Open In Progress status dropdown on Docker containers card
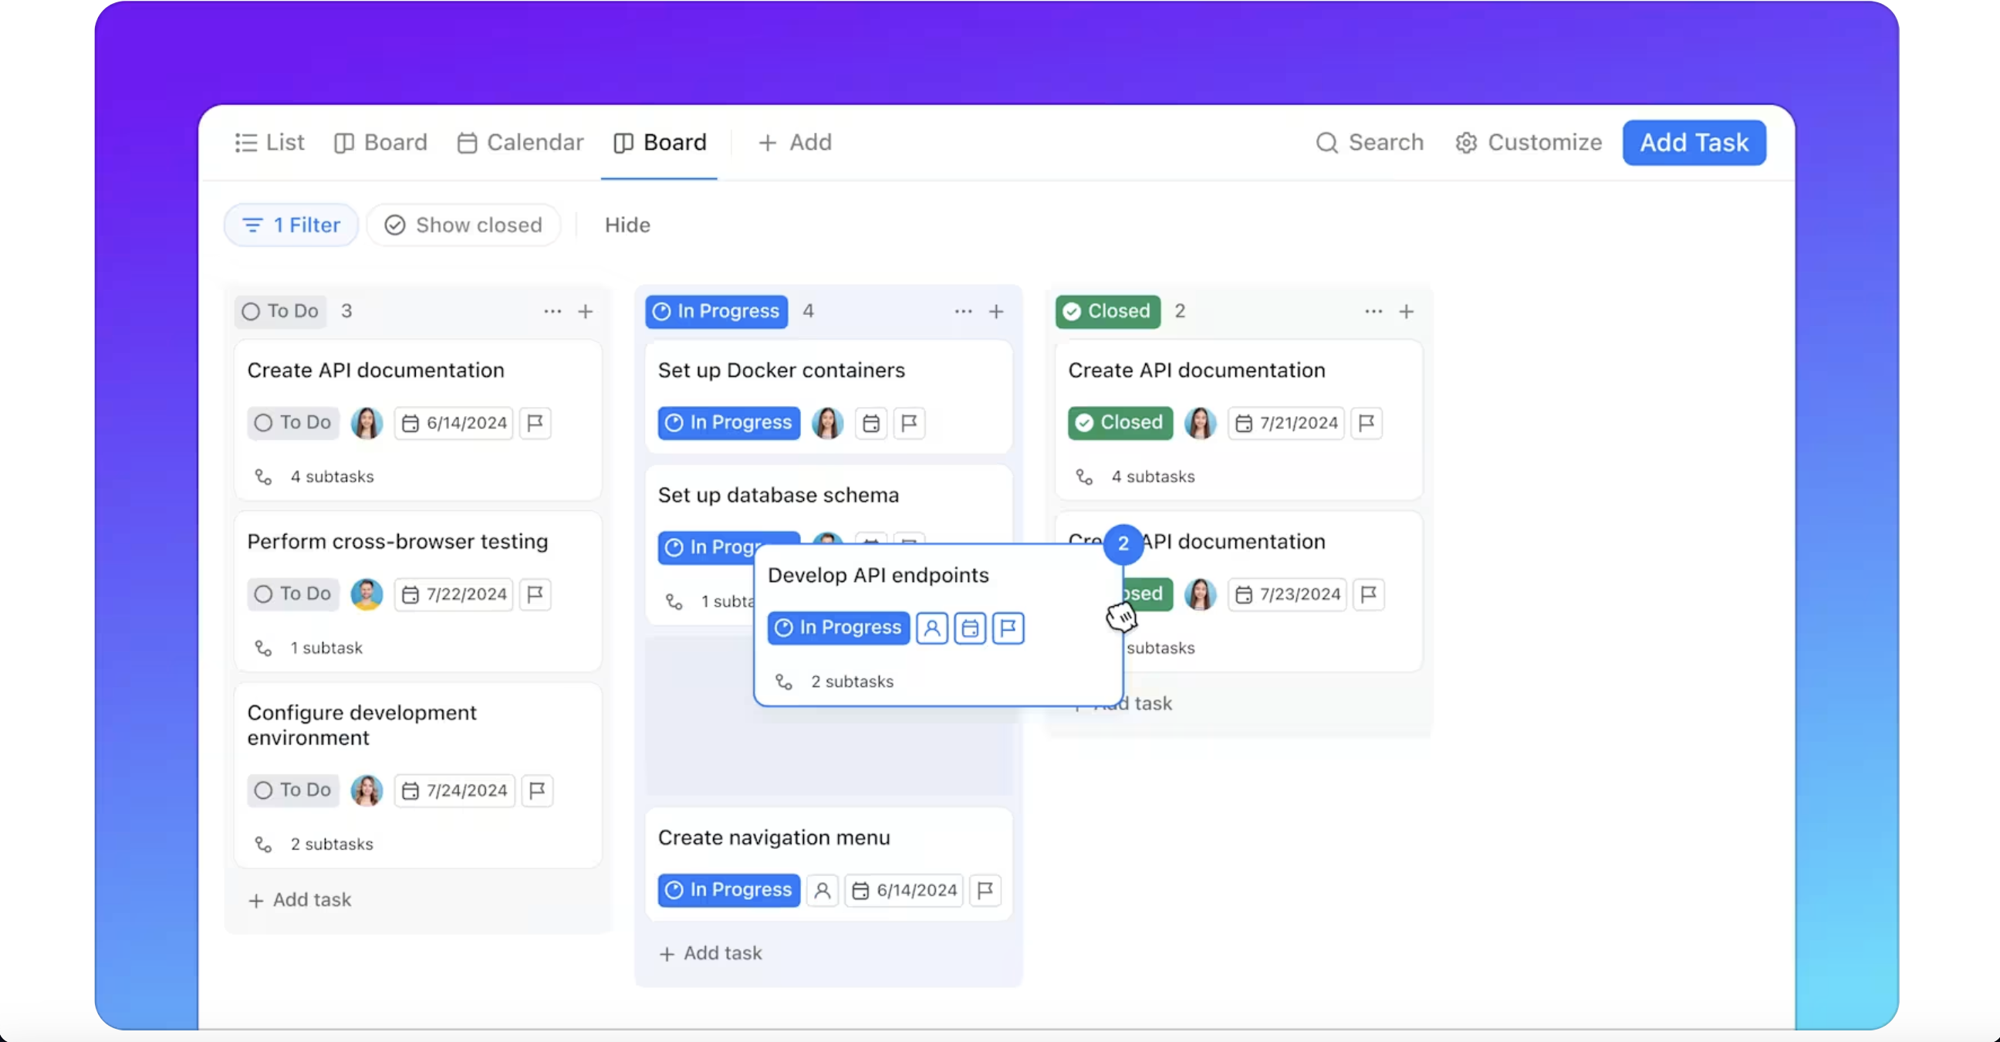Screen dimensions: 2000x1042 [x=729, y=423]
